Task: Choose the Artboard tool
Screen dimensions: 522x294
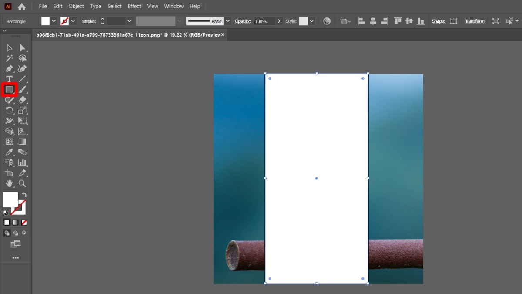Action: point(9,173)
